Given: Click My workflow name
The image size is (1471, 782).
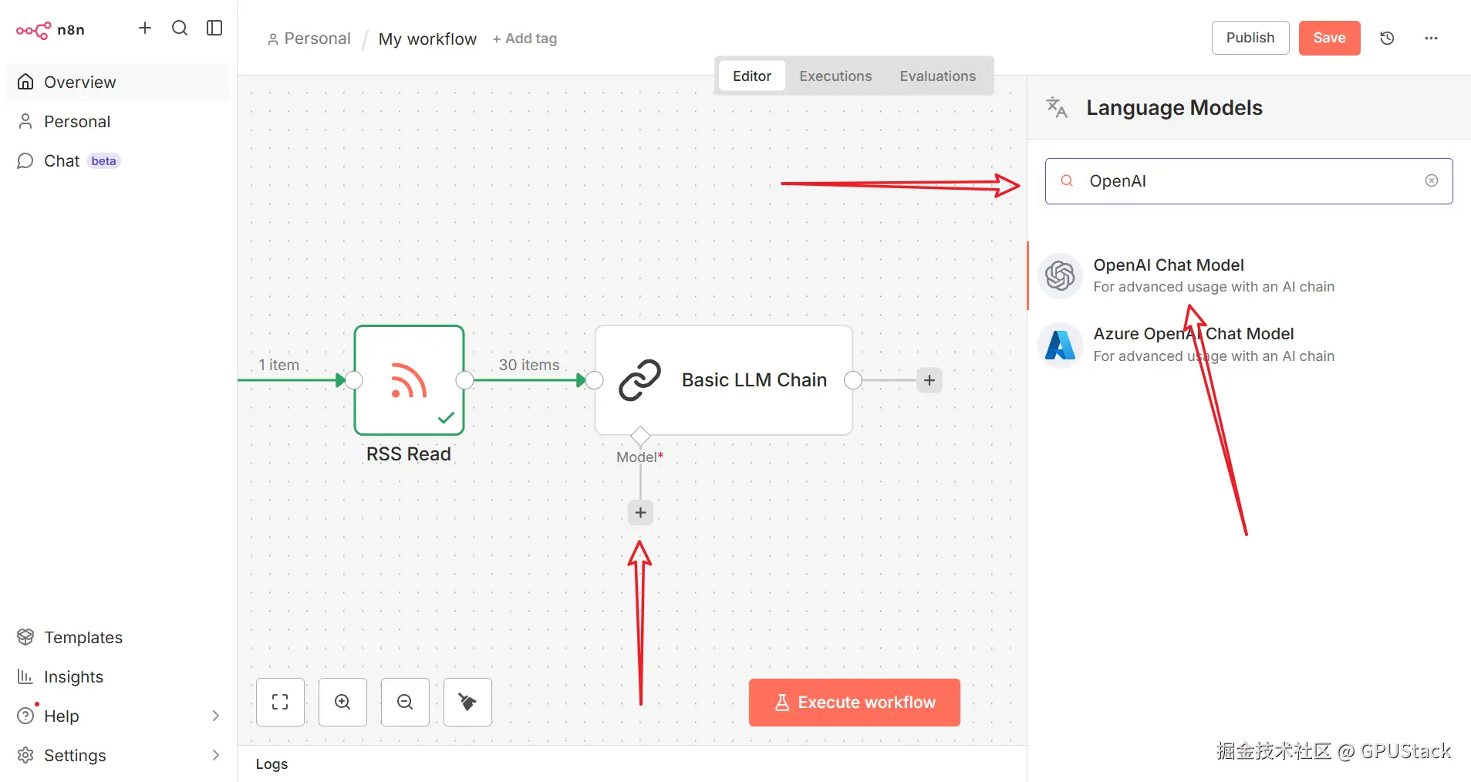Looking at the screenshot, I should coord(427,39).
